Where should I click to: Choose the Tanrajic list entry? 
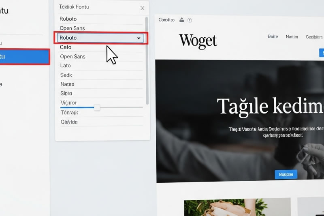[x=69, y=113]
